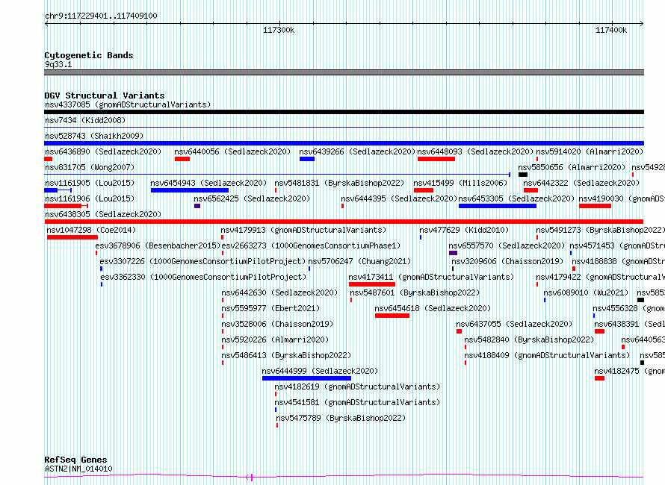Click nsv5486413 (ByrskaBishop2022) label

(x=286, y=355)
